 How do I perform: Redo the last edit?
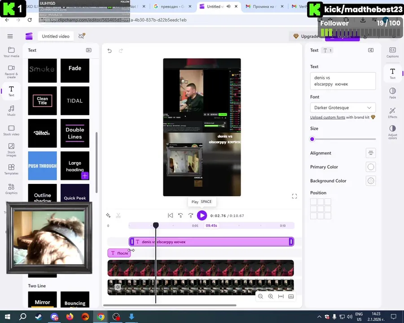click(121, 51)
